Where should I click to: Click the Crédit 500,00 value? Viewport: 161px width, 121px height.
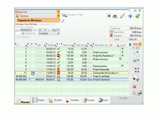[132, 39]
